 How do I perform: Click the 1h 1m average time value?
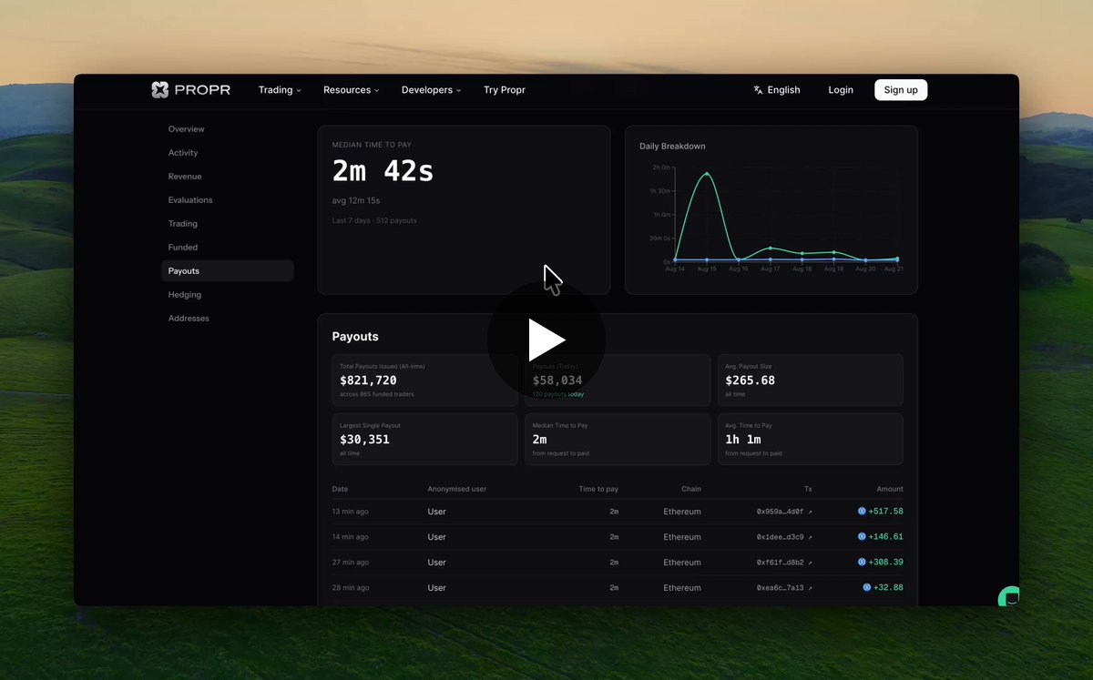point(744,440)
